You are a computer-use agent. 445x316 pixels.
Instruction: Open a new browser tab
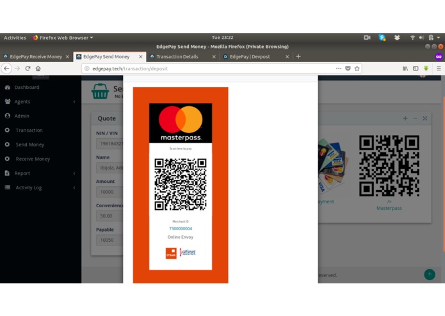click(x=298, y=57)
